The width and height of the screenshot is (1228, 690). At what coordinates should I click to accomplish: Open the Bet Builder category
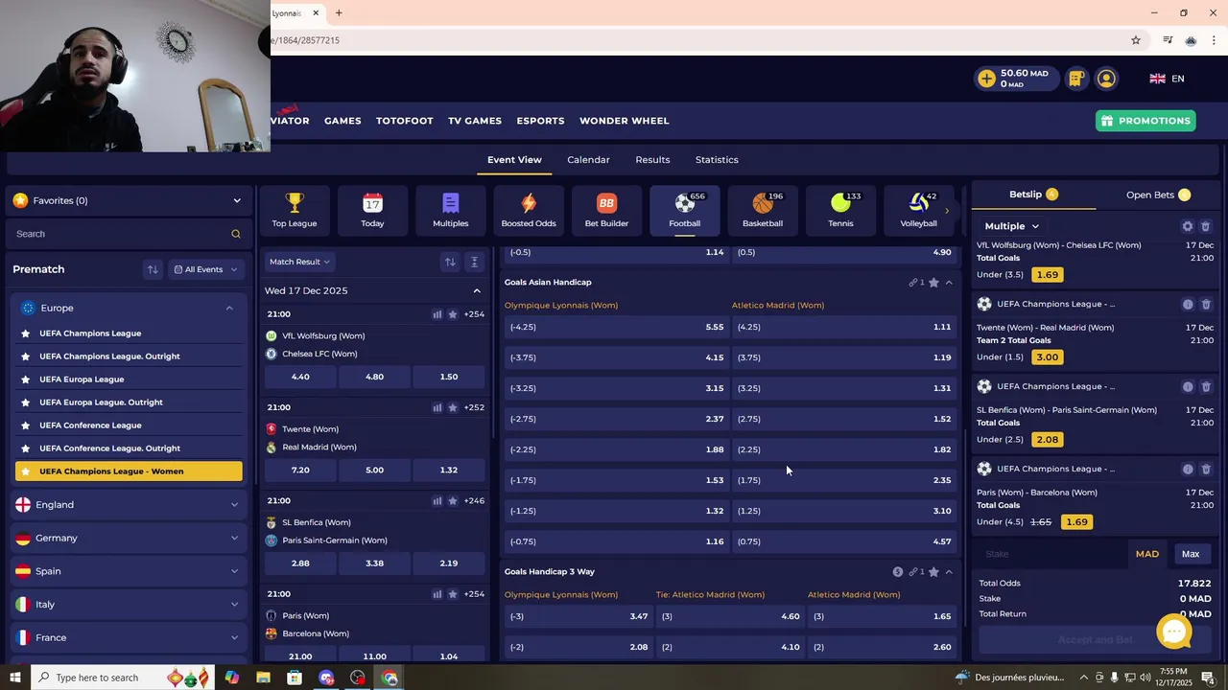606,210
